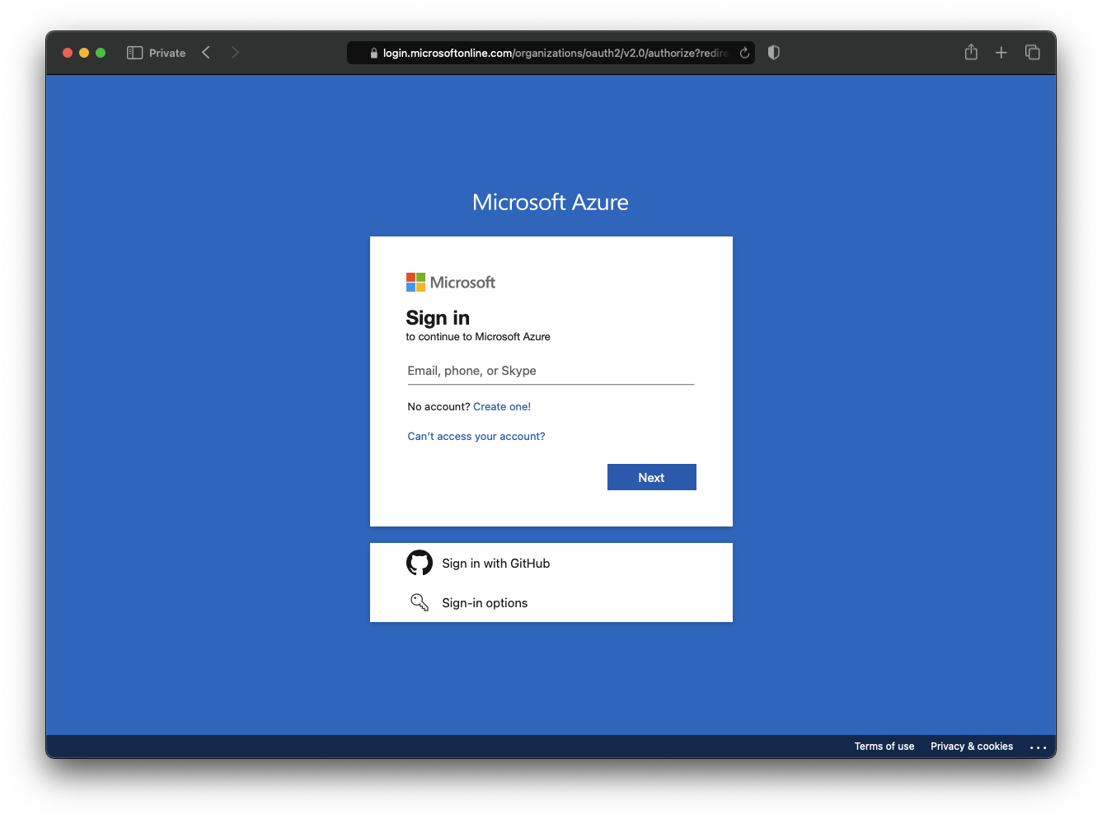Image resolution: width=1102 pixels, height=819 pixels.
Task: Click the Microsoft Azure heading
Action: tap(551, 202)
